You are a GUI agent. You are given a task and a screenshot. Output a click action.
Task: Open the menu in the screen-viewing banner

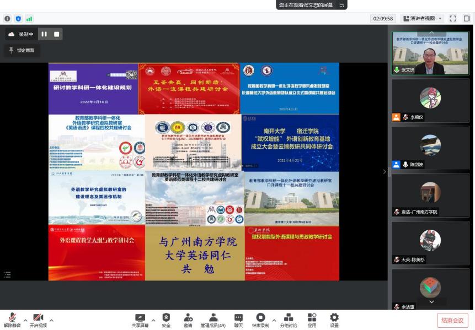tap(341, 5)
